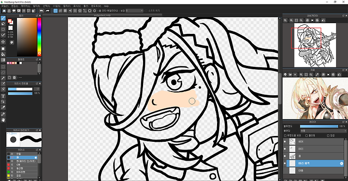The height and width of the screenshot is (181, 348).
Task: Click the foreground color swatch
Action: (x=10, y=21)
